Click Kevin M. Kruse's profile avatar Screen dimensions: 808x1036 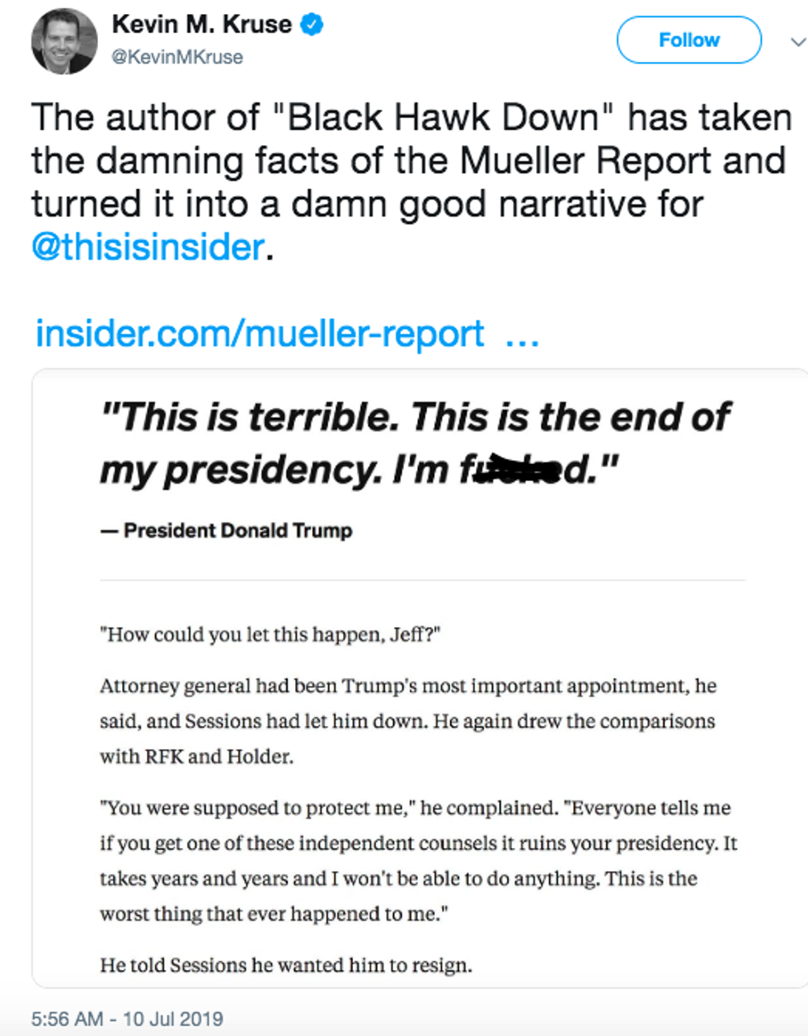(64, 41)
